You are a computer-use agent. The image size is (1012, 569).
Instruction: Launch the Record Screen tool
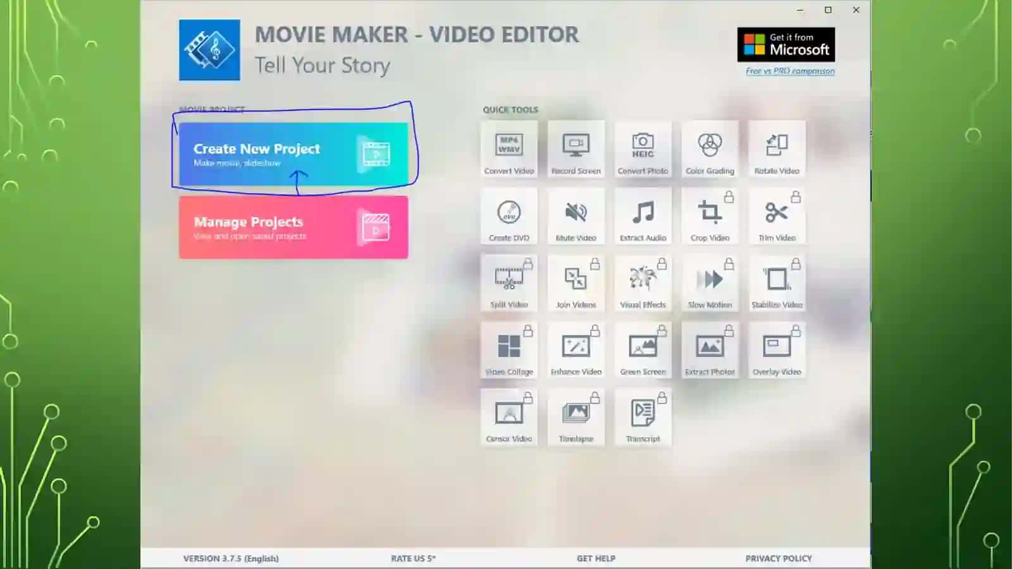pyautogui.click(x=576, y=149)
